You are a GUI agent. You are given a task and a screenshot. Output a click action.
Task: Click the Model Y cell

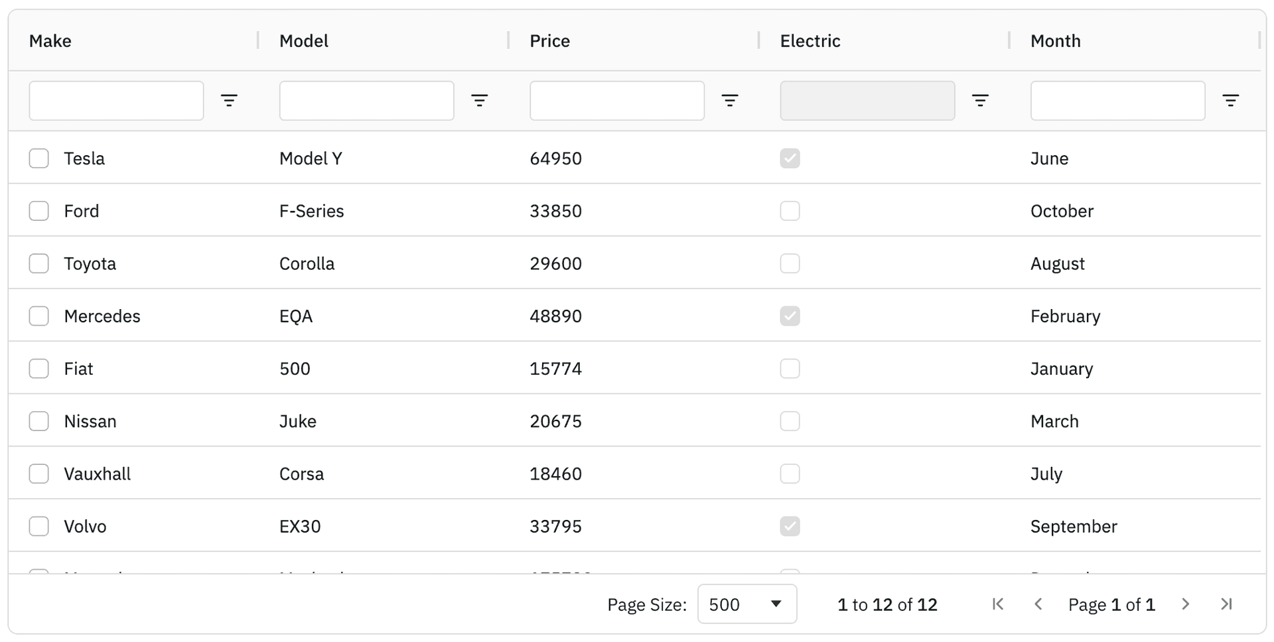click(x=311, y=159)
